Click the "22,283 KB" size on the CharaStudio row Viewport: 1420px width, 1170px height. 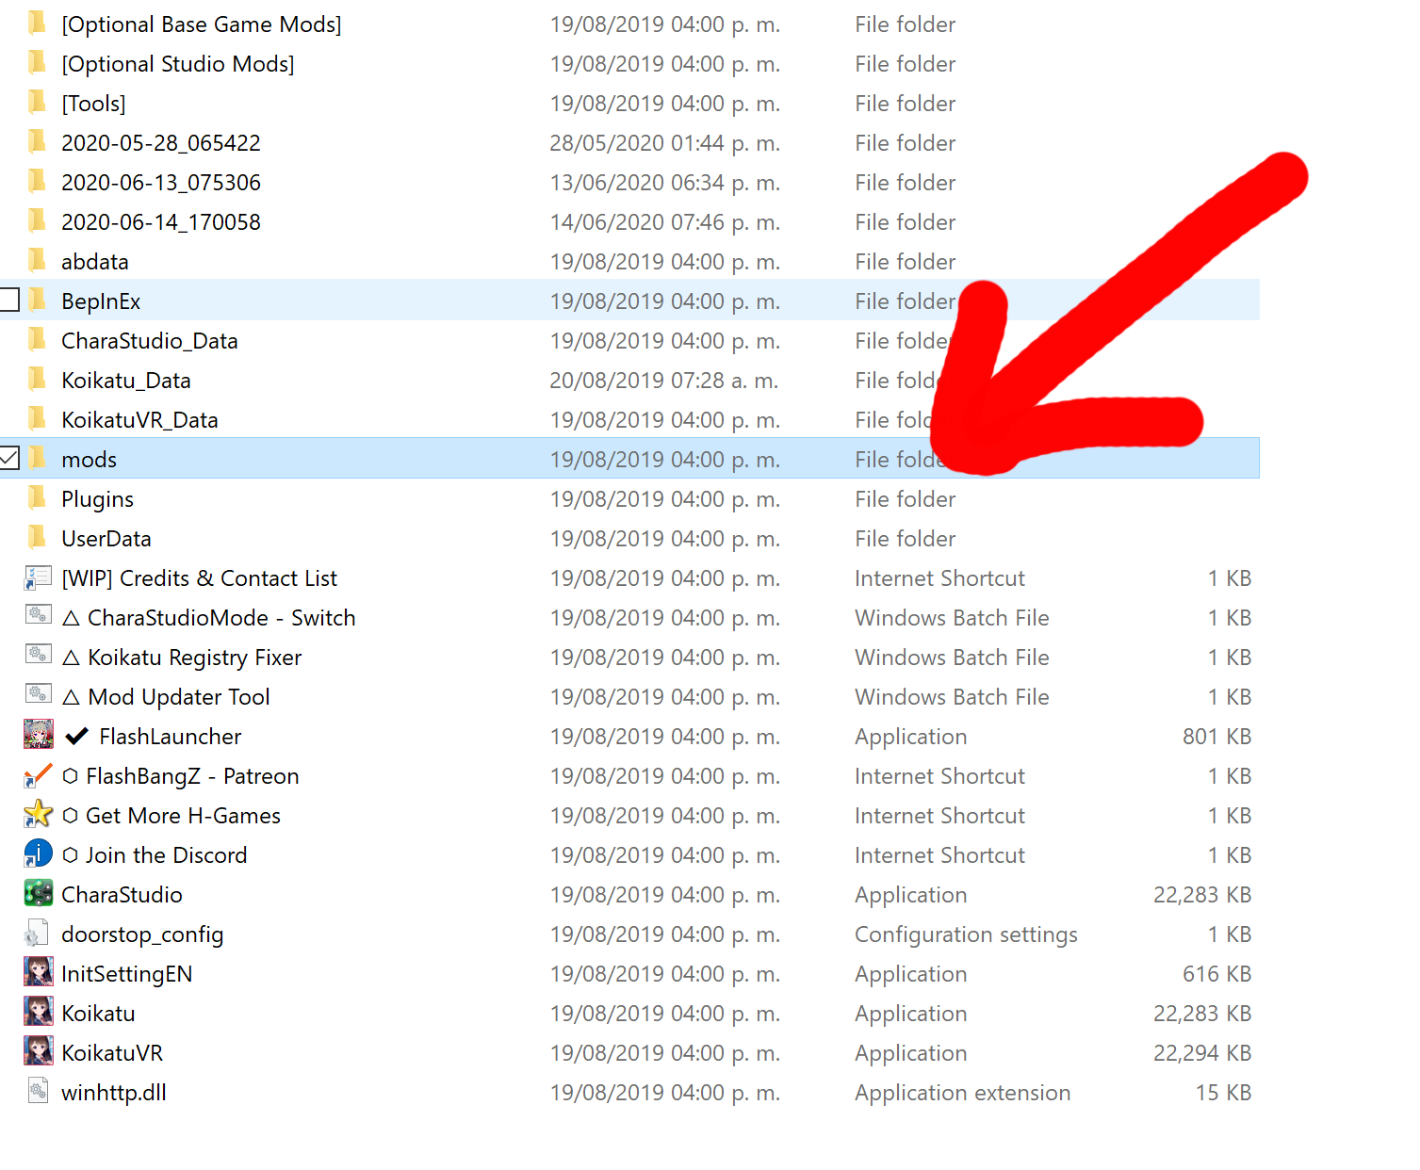[1202, 895]
